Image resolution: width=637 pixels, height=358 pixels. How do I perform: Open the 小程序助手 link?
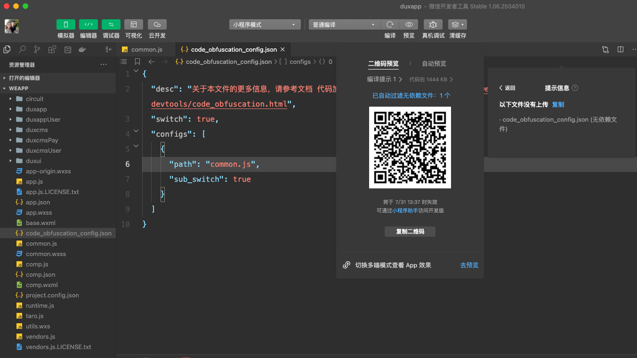[x=405, y=210]
